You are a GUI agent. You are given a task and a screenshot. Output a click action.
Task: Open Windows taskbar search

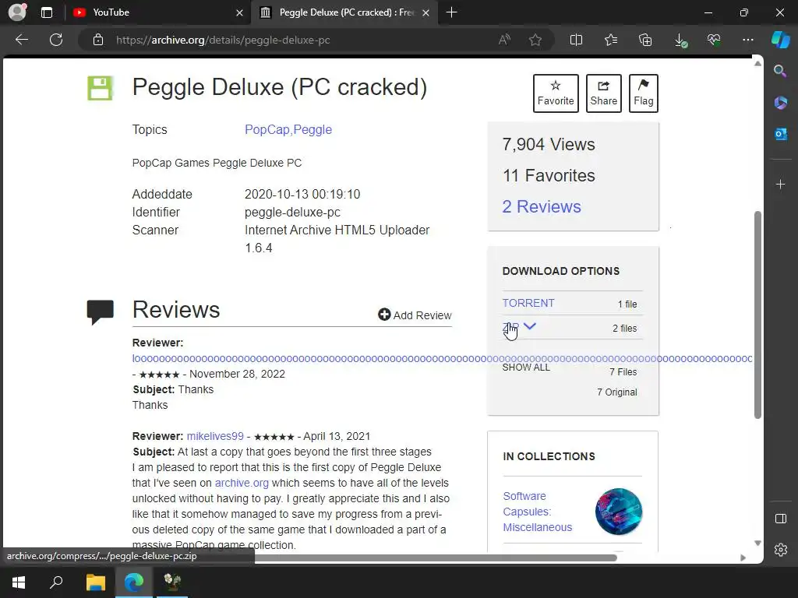click(56, 582)
